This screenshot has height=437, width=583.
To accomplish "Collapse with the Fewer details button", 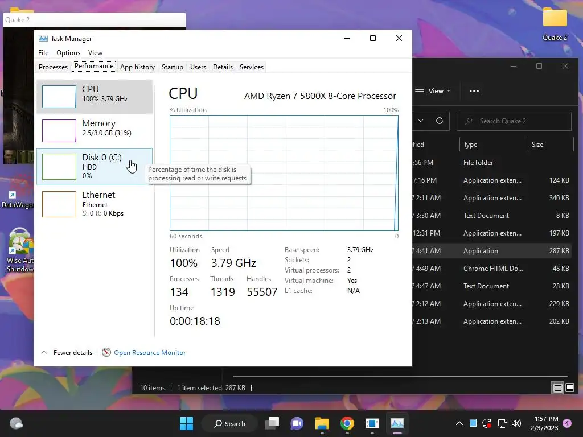I will (x=67, y=353).
